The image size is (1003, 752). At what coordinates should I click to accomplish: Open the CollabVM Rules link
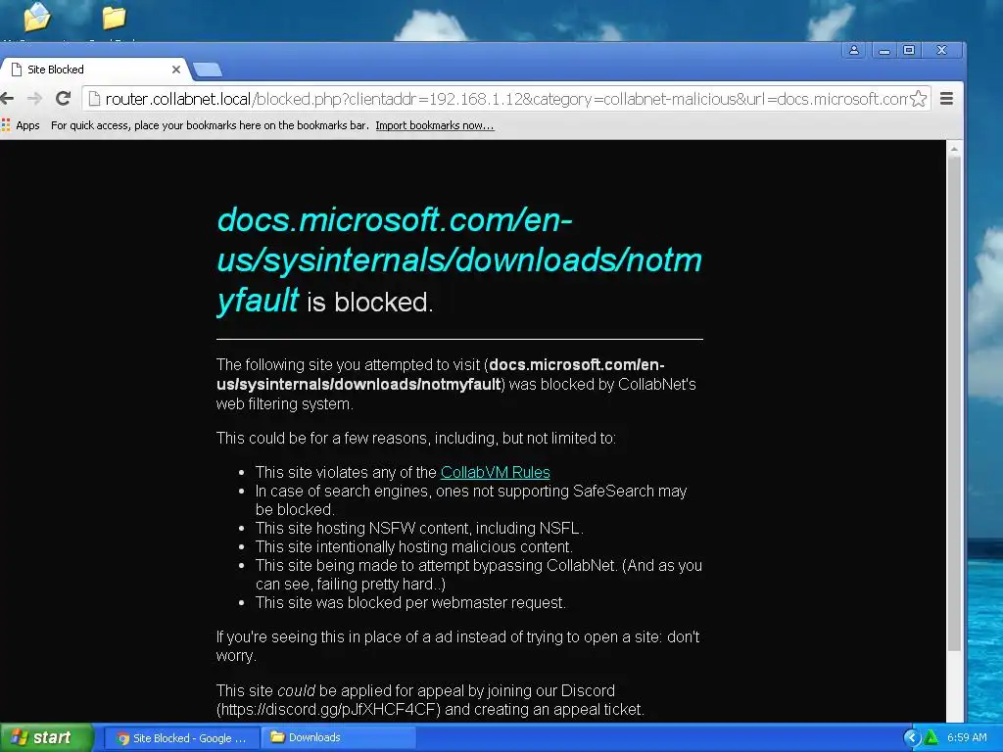495,472
